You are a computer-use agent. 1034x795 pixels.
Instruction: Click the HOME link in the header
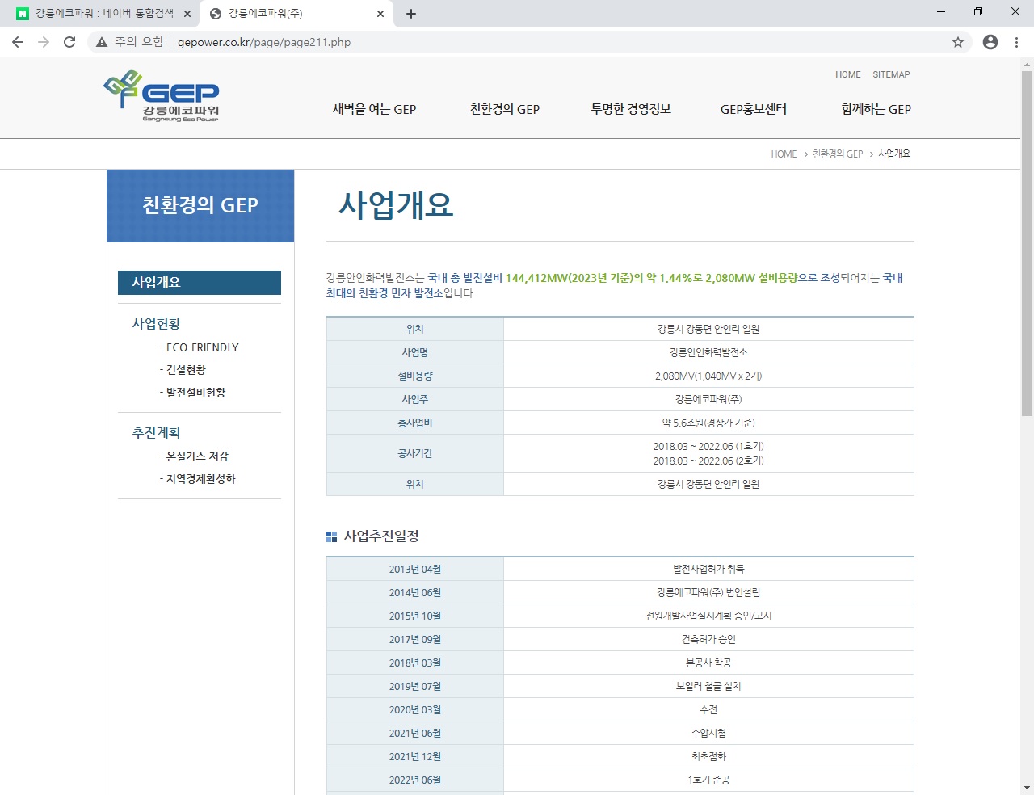coord(848,74)
